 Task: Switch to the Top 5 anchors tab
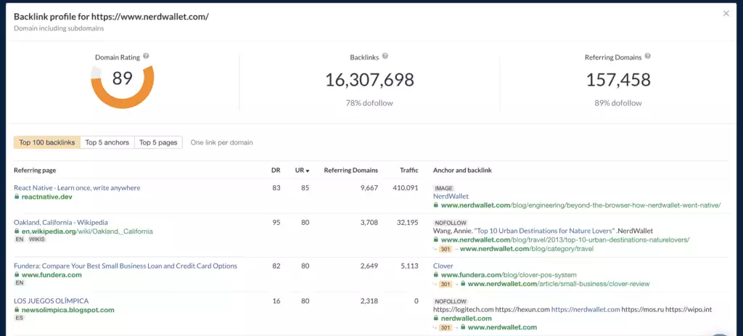[x=107, y=142]
